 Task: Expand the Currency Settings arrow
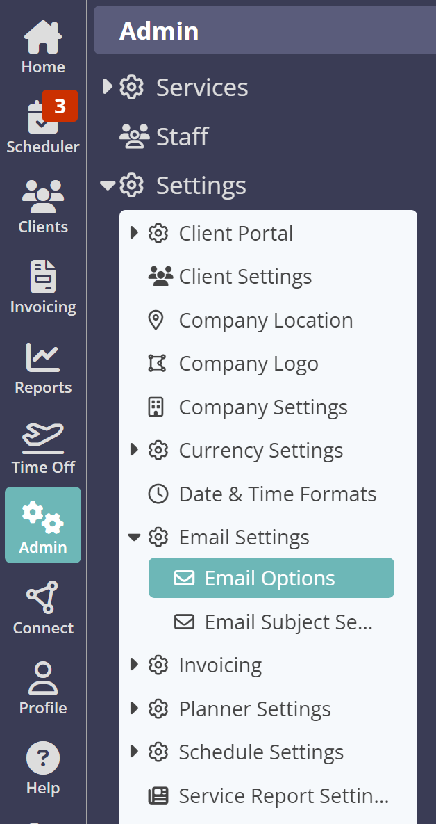pyautogui.click(x=134, y=449)
